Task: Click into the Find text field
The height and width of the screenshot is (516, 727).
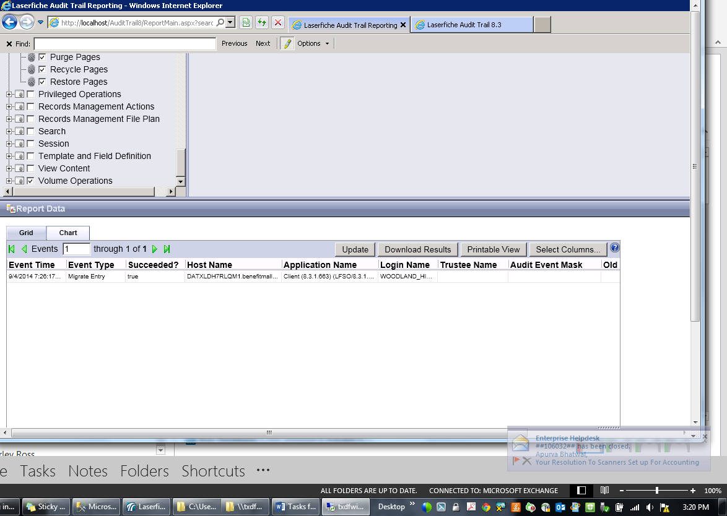Action: coord(125,44)
